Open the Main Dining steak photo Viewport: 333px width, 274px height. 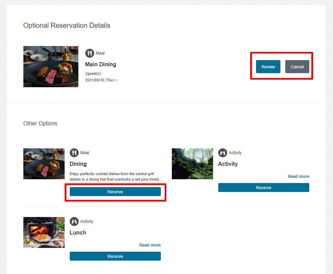(51, 67)
